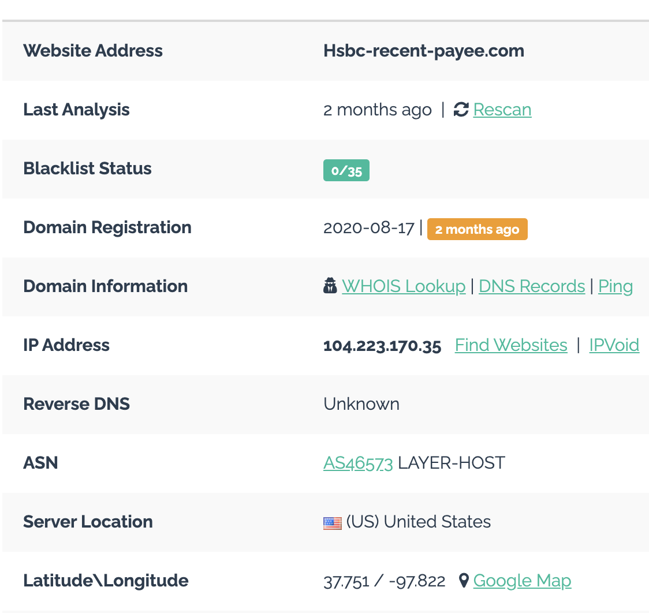Click the spy icon before WHOIS Lookup
This screenshot has height=613, width=649.
[x=330, y=286]
